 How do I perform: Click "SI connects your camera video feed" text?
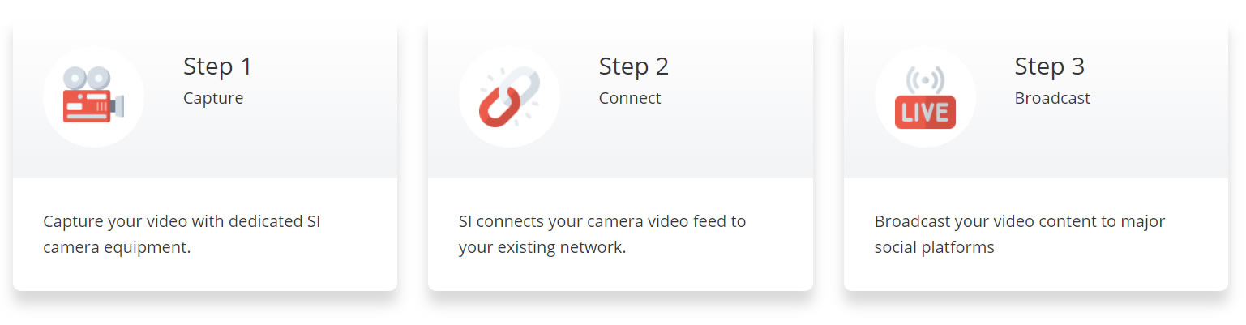602,221
